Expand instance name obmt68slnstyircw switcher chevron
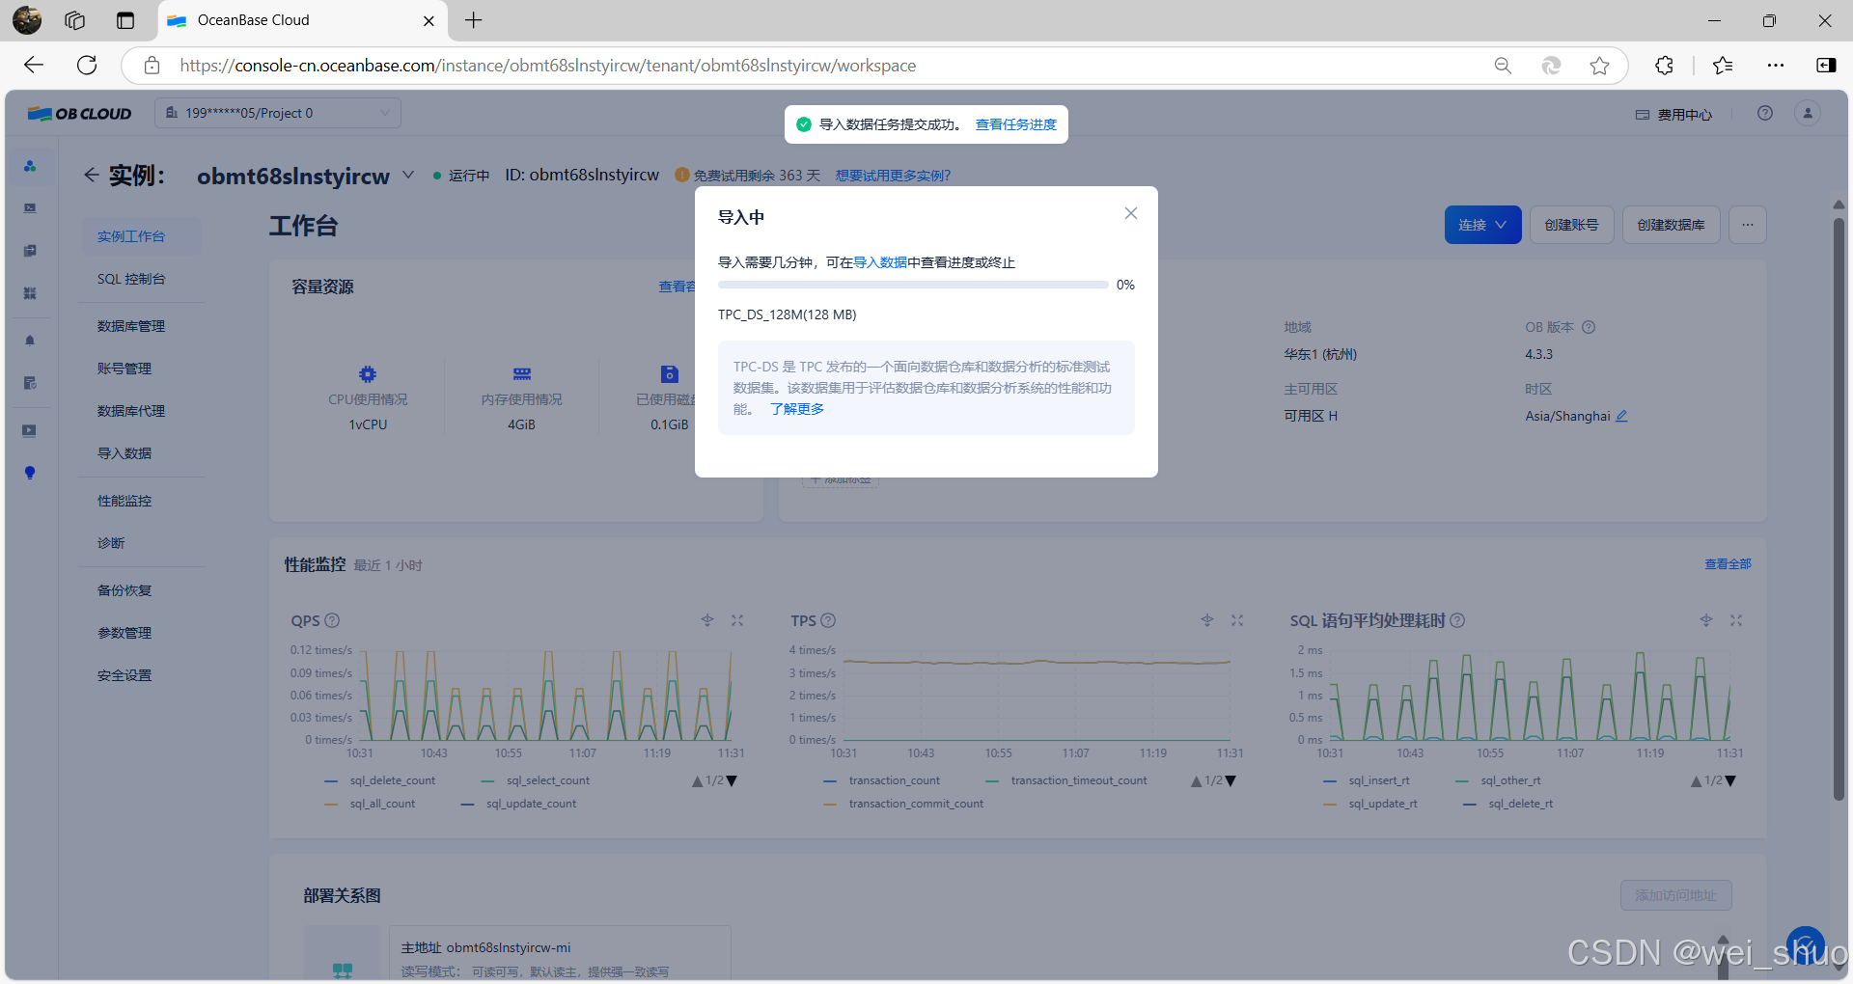This screenshot has width=1853, height=984. point(408,175)
